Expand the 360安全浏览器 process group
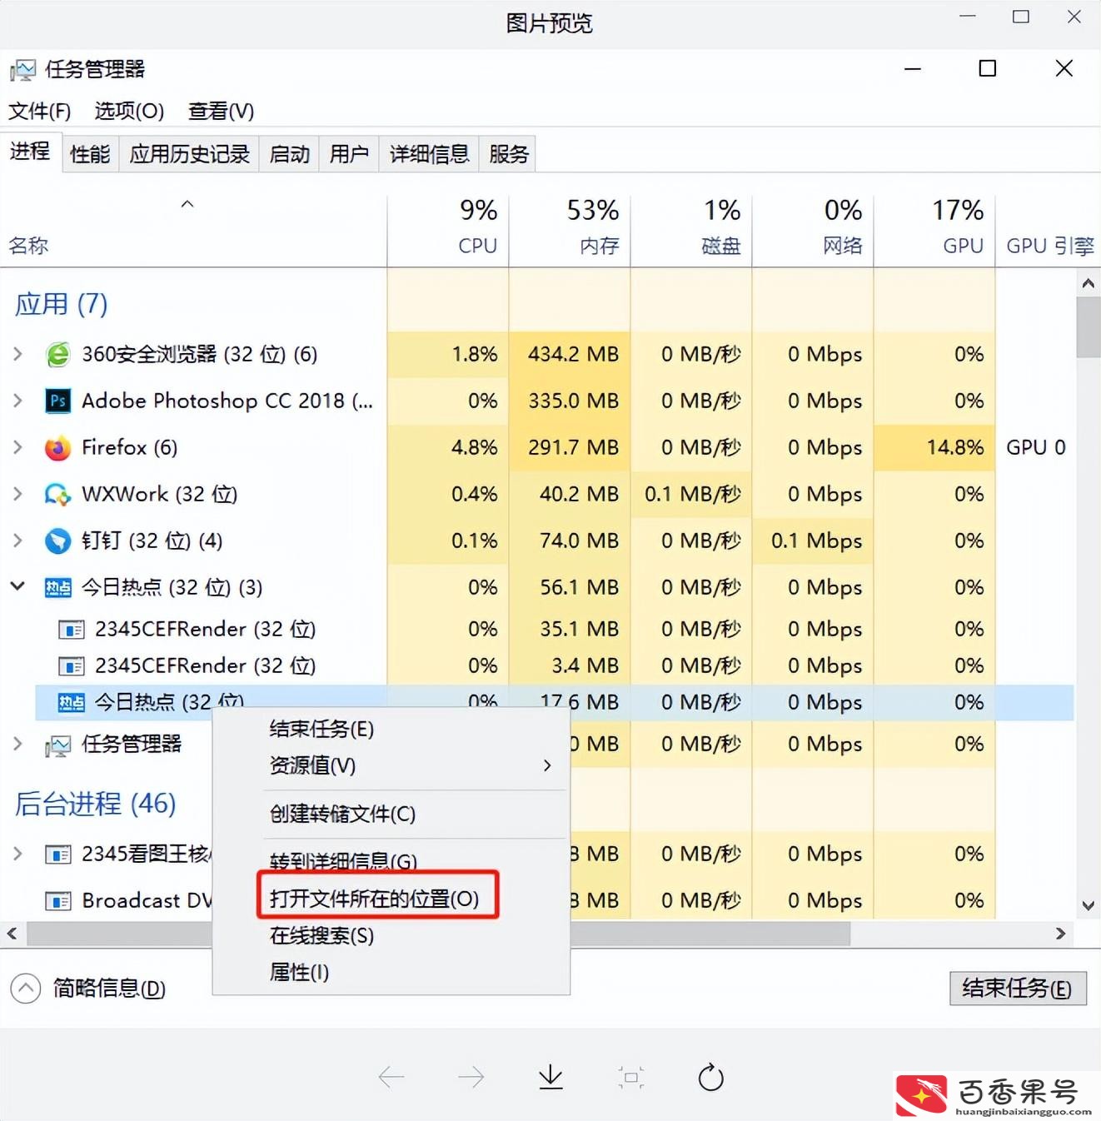Image resolution: width=1101 pixels, height=1121 pixels. 17,354
